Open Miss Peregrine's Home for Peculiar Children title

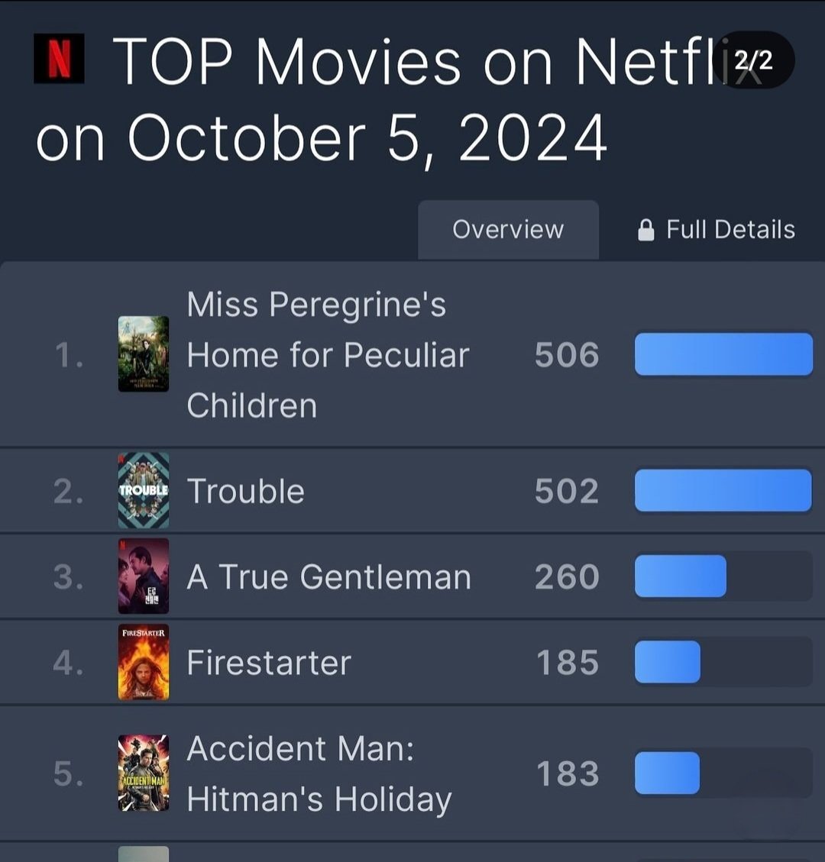(328, 355)
